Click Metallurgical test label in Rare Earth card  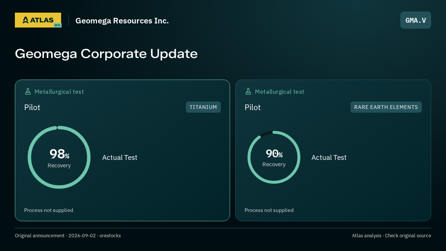(x=279, y=91)
